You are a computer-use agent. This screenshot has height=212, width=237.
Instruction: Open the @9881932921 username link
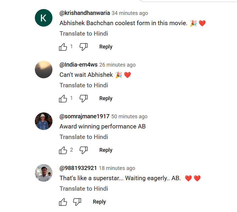tap(78, 168)
